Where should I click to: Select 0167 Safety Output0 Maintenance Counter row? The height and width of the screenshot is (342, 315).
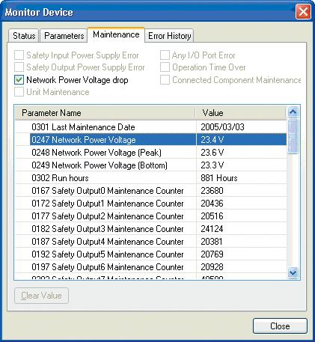150,191
